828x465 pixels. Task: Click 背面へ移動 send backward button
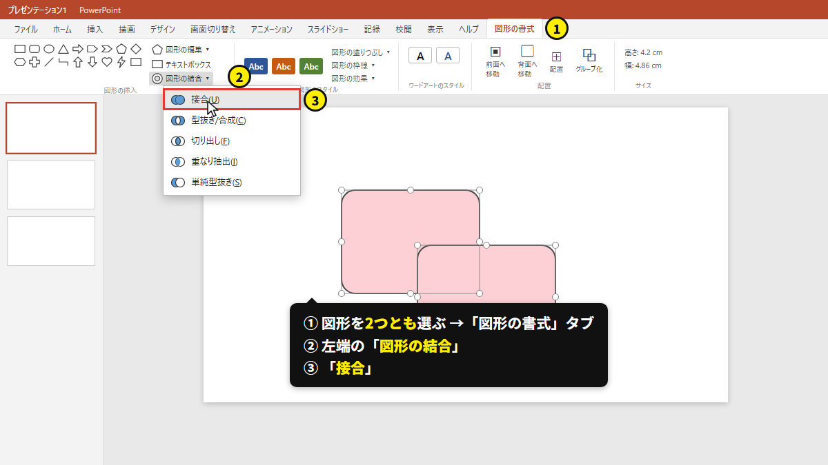[x=527, y=61]
